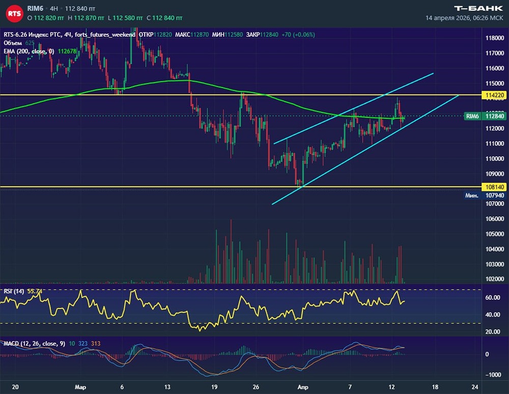Click the ОТКР 112820 legend value
The width and height of the screenshot is (509, 394).
coord(155,35)
